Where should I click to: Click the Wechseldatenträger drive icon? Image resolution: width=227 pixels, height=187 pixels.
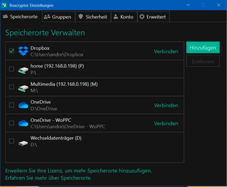23,141
